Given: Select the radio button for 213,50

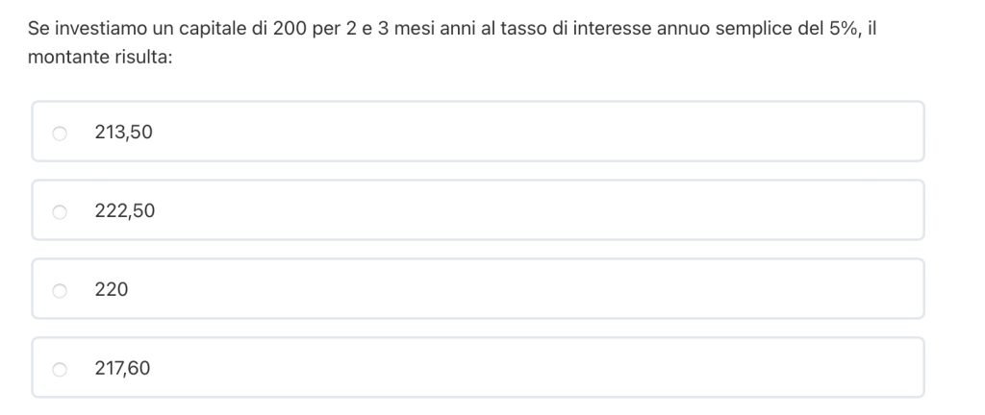Looking at the screenshot, I should tap(60, 133).
